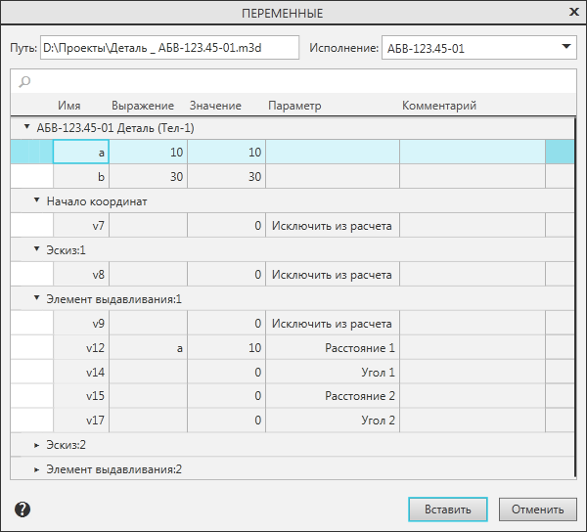The height and width of the screenshot is (532, 587).
Task: Click the Исключить из расчета cell for v7
Action: (x=332, y=226)
